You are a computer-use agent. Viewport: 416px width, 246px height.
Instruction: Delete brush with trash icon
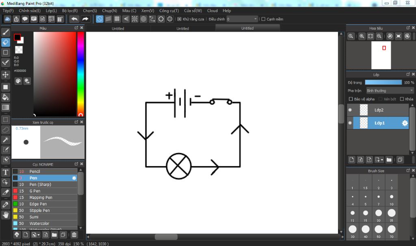coord(74,235)
